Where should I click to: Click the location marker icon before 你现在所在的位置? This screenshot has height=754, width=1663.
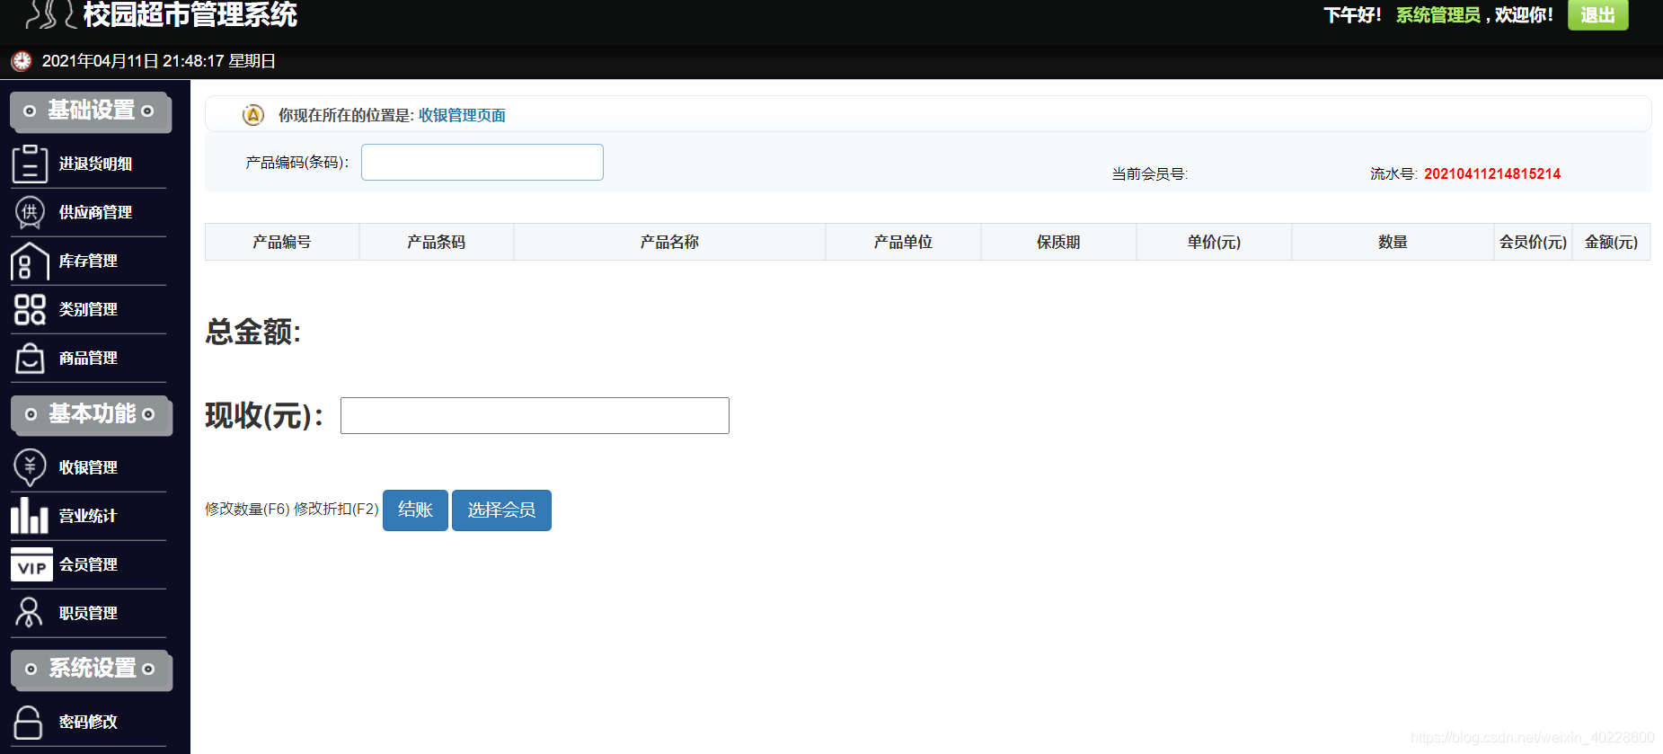tap(253, 115)
